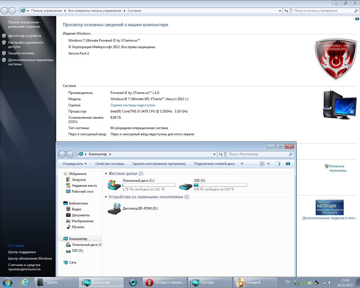This screenshot has height=288, width=360.
Task: Select Favorites (Избранное) in navigation pane
Action: 78,174
